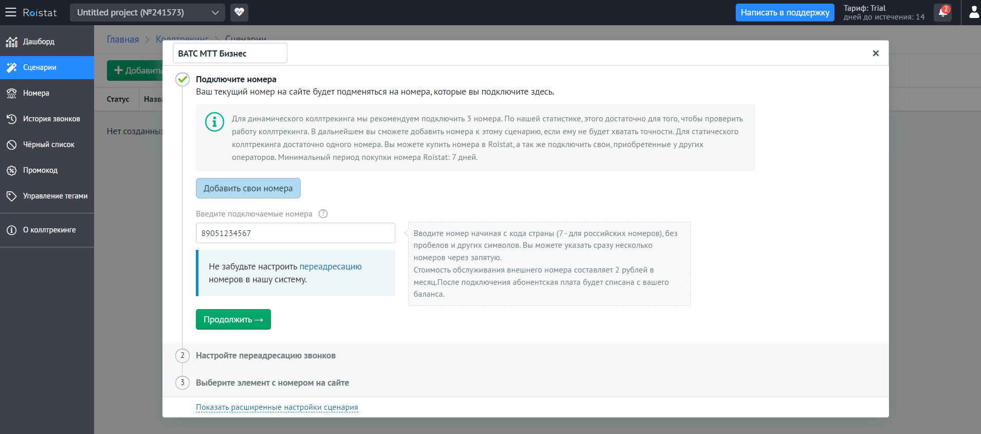Click the heart health-status icon in top bar
Screen dimensions: 981x434
(239, 12)
